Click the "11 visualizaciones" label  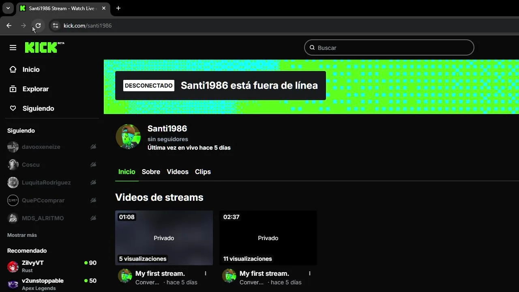coord(248,259)
